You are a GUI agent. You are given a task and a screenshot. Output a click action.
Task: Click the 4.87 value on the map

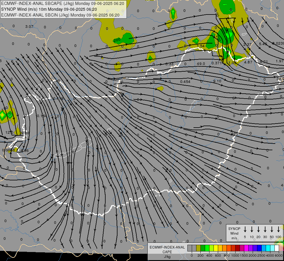(248, 62)
